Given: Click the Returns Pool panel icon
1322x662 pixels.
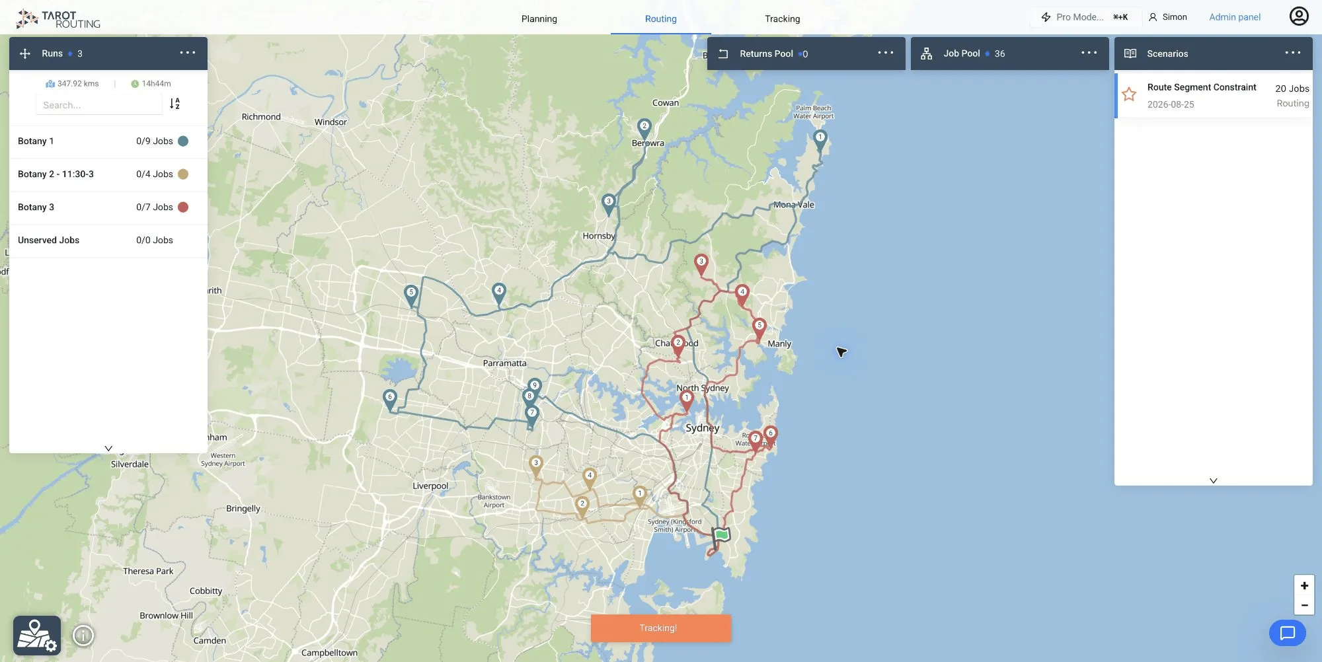Looking at the screenshot, I should (x=723, y=54).
